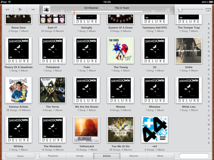The image size is (214, 160).
Task: Open Sum 41 artist artwork
Action: (x=52, y=19)
